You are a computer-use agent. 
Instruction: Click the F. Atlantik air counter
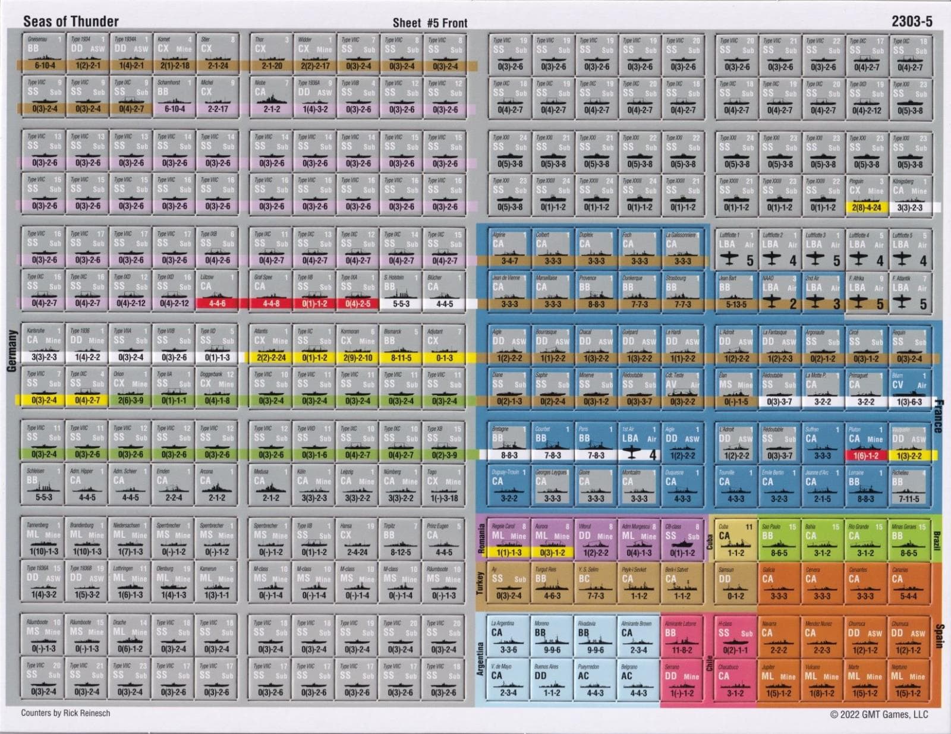[910, 292]
